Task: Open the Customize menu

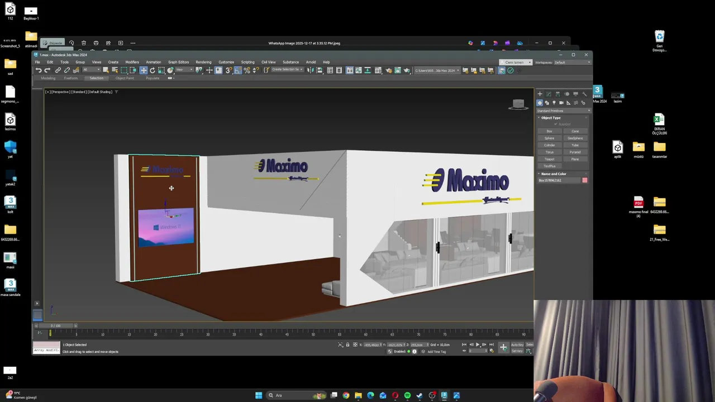Action: coord(226,62)
